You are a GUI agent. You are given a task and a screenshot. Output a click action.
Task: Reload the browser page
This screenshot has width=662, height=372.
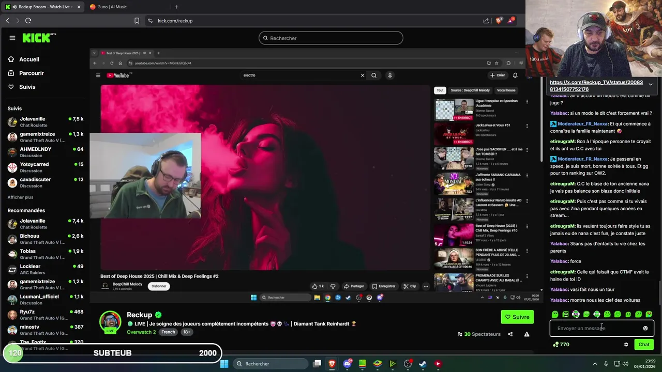click(x=28, y=21)
